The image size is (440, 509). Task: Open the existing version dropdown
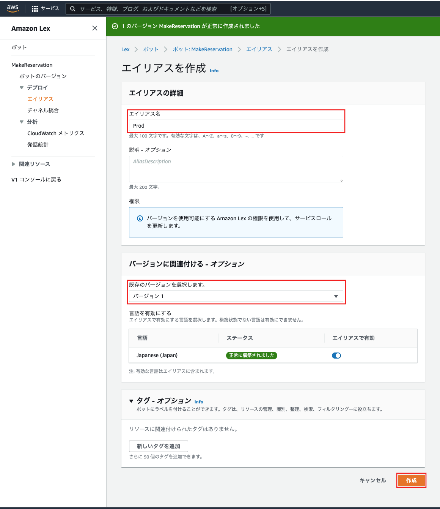pyautogui.click(x=236, y=296)
